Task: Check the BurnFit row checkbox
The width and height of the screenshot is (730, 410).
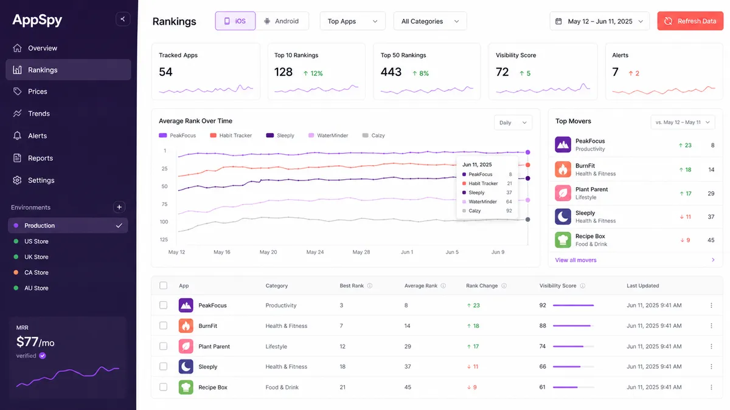Action: (163, 326)
